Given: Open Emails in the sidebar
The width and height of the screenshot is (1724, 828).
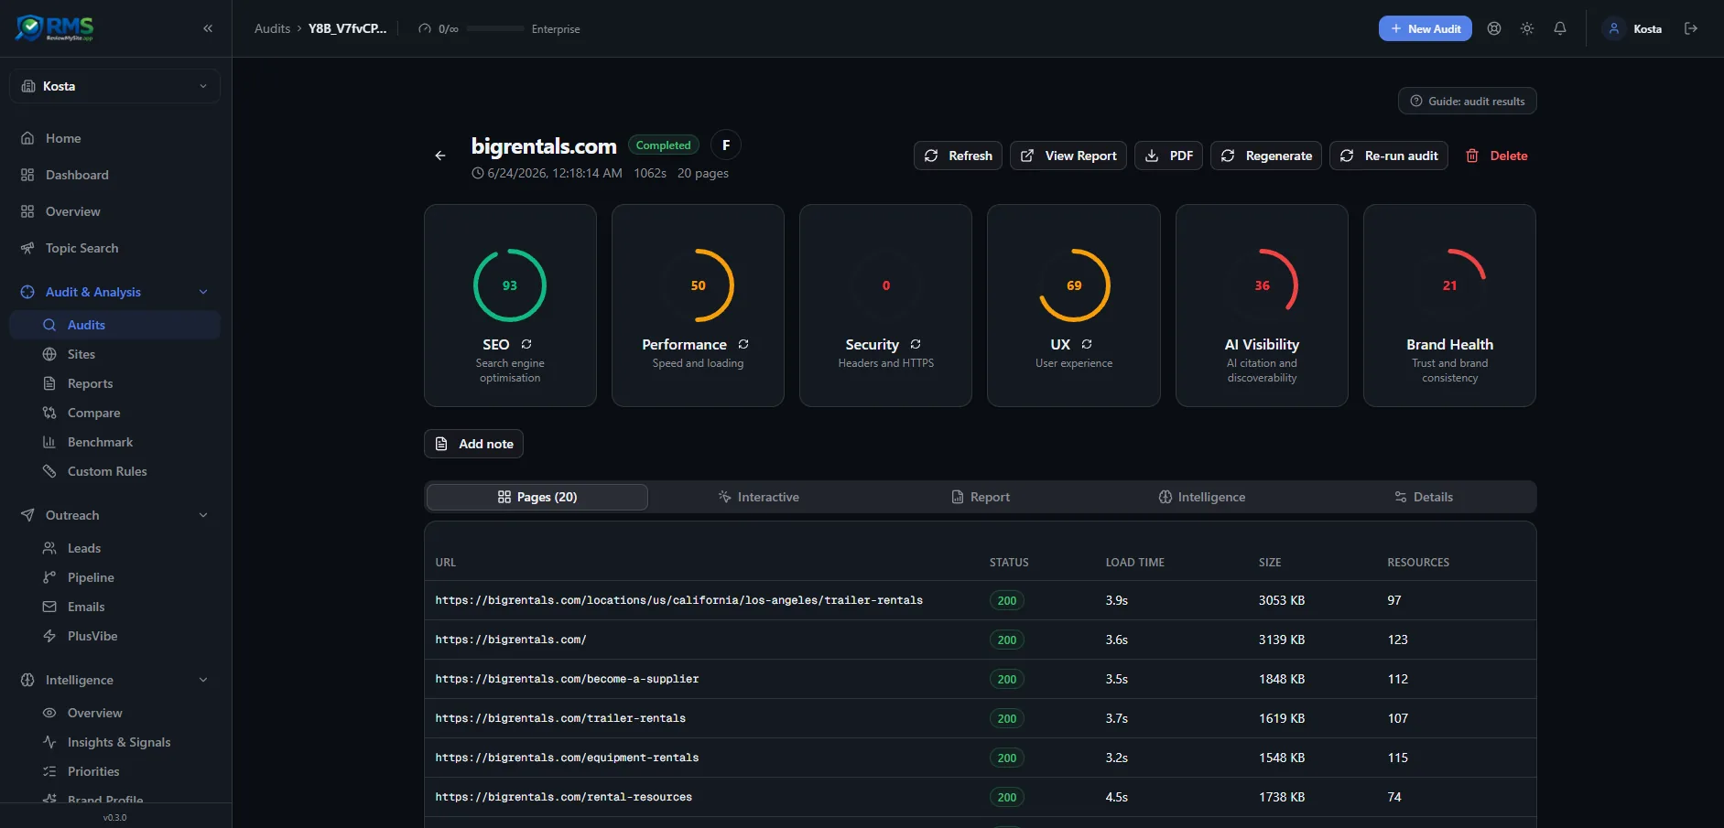Looking at the screenshot, I should 114,607.
